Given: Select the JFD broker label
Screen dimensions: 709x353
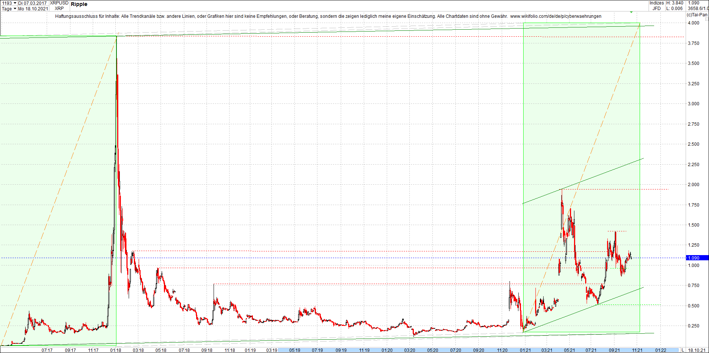Looking at the screenshot, I should coord(657,8).
